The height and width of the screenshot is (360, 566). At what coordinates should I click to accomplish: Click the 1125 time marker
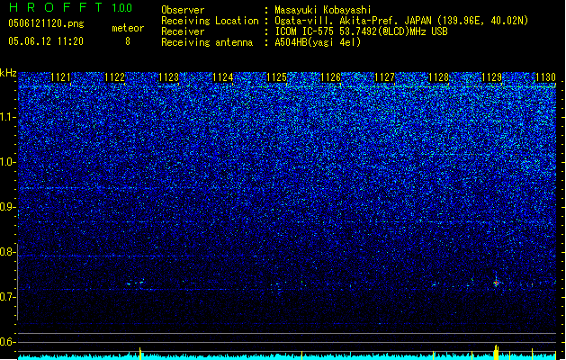point(276,77)
